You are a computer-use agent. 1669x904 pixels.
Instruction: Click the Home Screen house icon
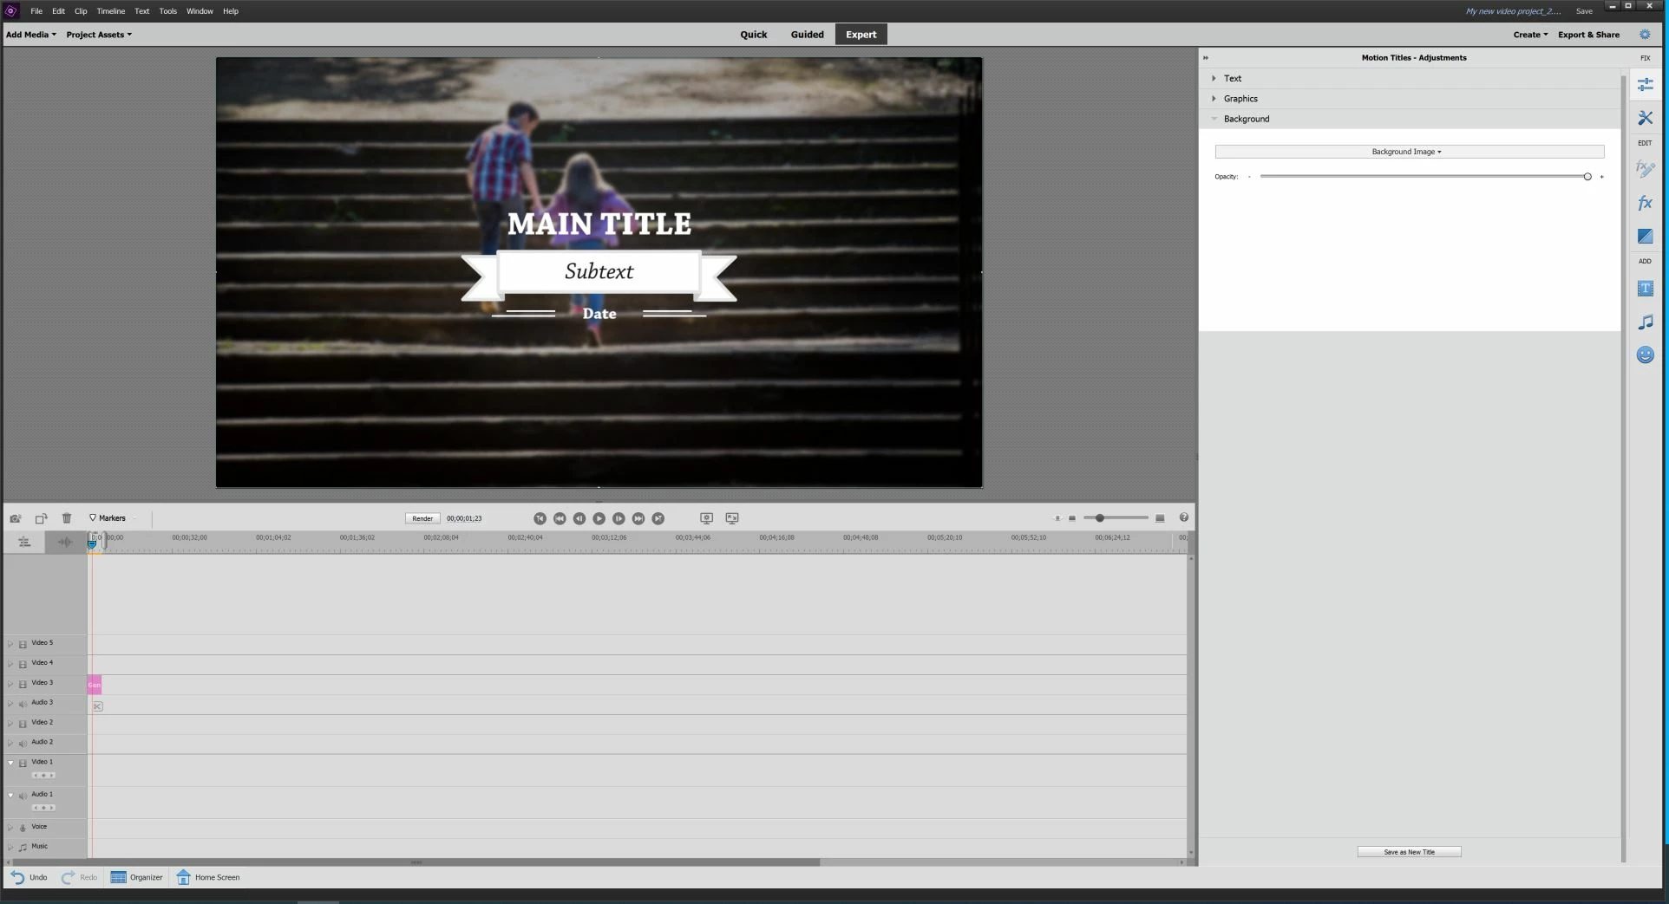point(183,877)
